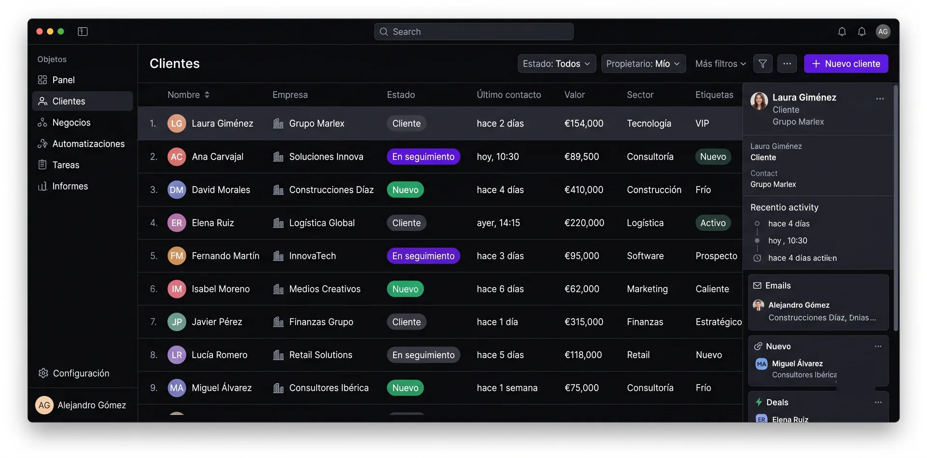
Task: Click the Nuevo cliente button
Action: tap(846, 64)
